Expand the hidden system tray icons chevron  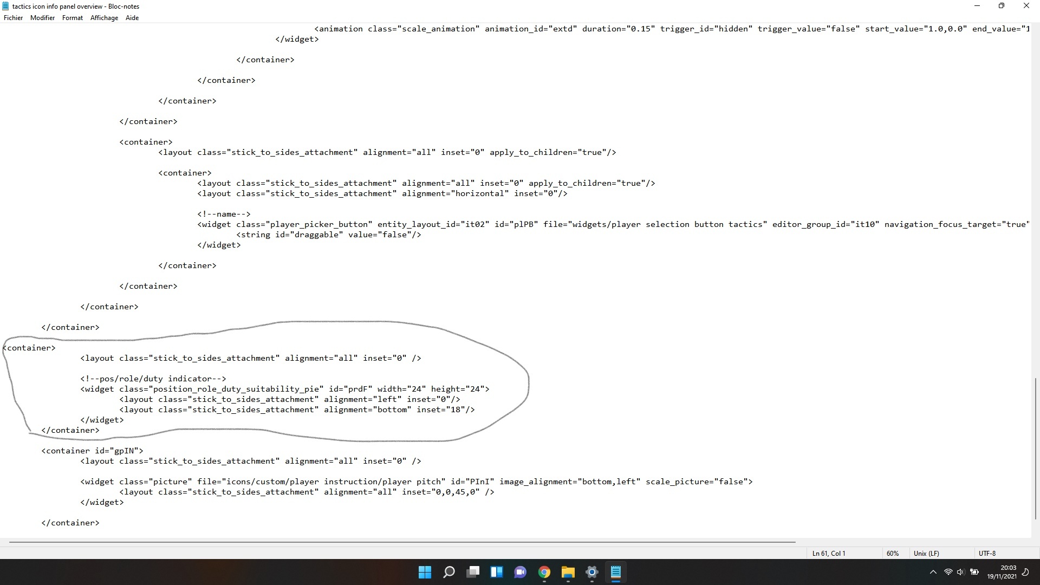933,572
